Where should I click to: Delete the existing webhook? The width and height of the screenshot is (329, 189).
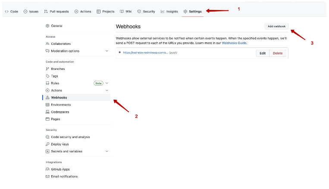(x=278, y=53)
